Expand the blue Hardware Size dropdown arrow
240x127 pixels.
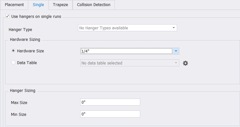(x=176, y=51)
